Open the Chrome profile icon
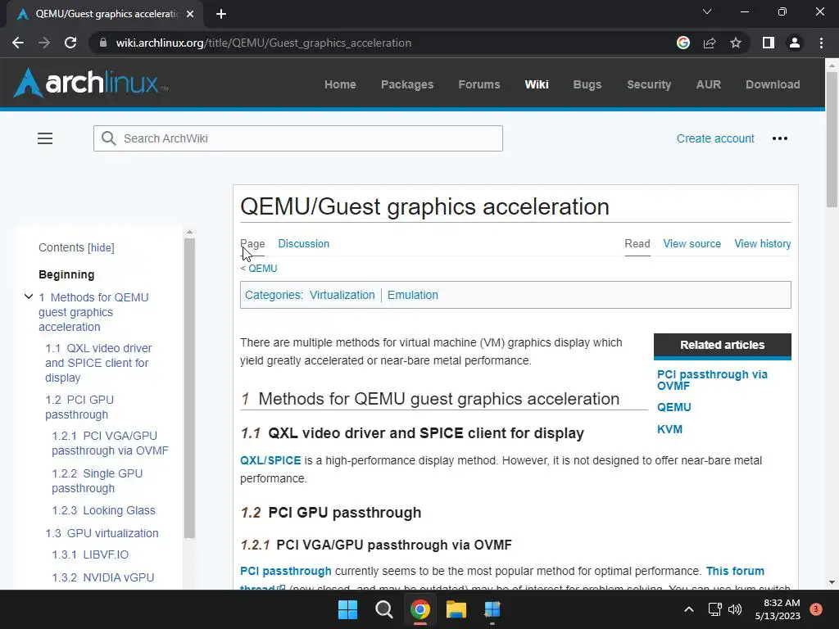Image resolution: width=839 pixels, height=629 pixels. [795, 43]
